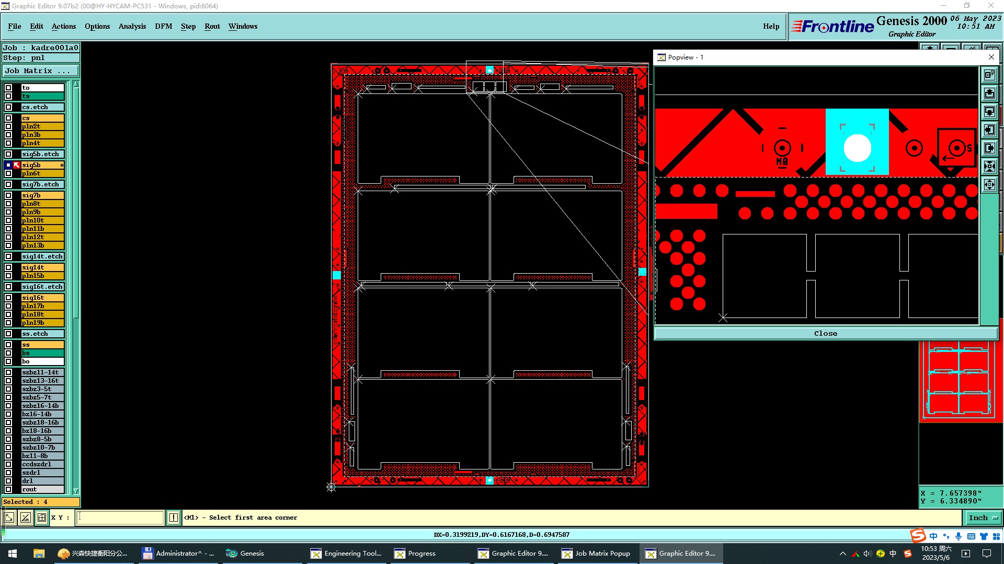Screen dimensions: 1004x564
Task: Click the microphone icon on input toolbar
Action: tap(959, 536)
